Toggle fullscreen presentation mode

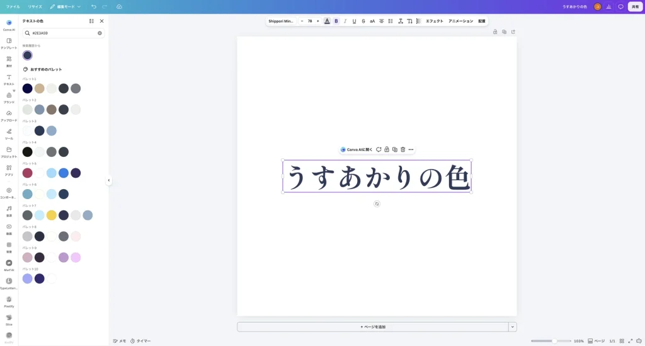click(x=630, y=341)
